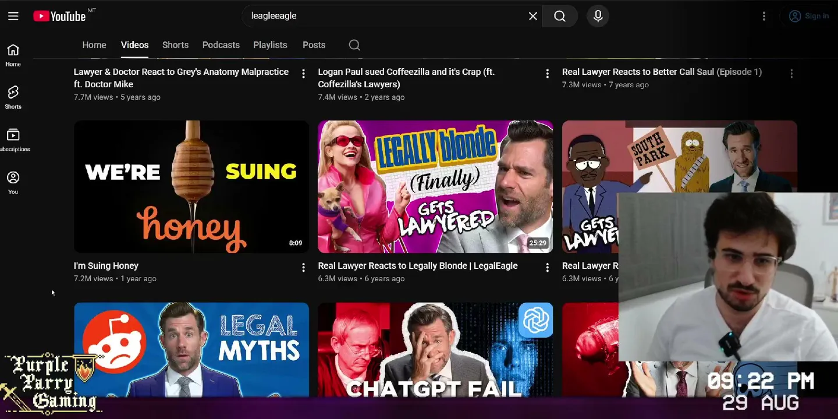Open the Logan Paul sued Coffeezilla title
Screen dimensions: 838x419
406,78
